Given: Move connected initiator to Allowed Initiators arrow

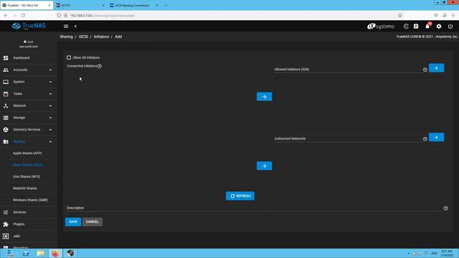Looking at the screenshot, I should coord(265,97).
